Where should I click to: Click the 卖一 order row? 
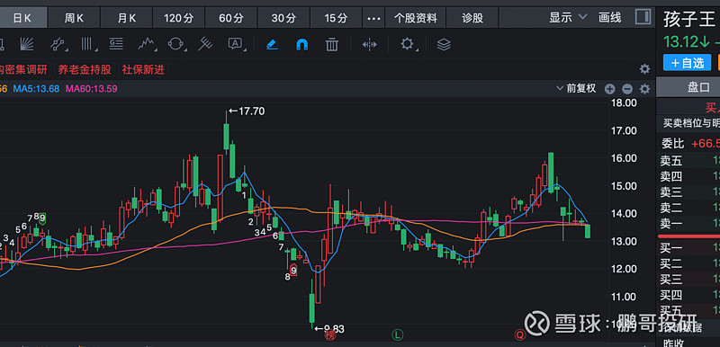pyautogui.click(x=688, y=223)
